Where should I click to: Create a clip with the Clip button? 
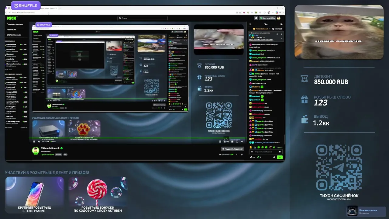[x=226, y=141]
